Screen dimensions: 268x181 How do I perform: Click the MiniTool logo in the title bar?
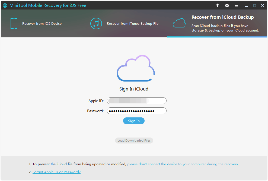click(5, 5)
